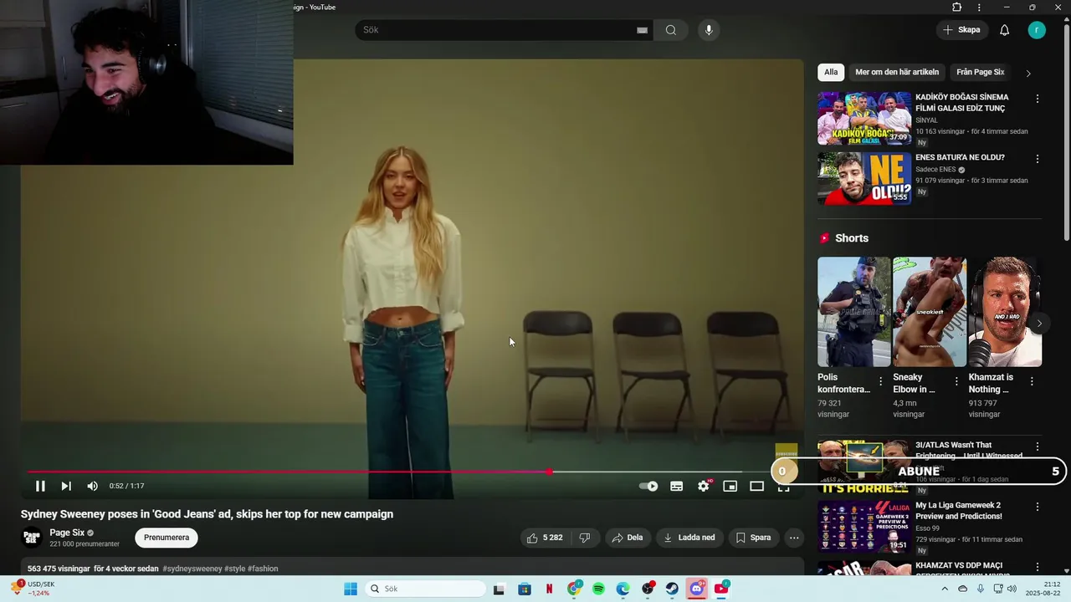Pause the video playback
This screenshot has height=602, width=1071.
40,486
